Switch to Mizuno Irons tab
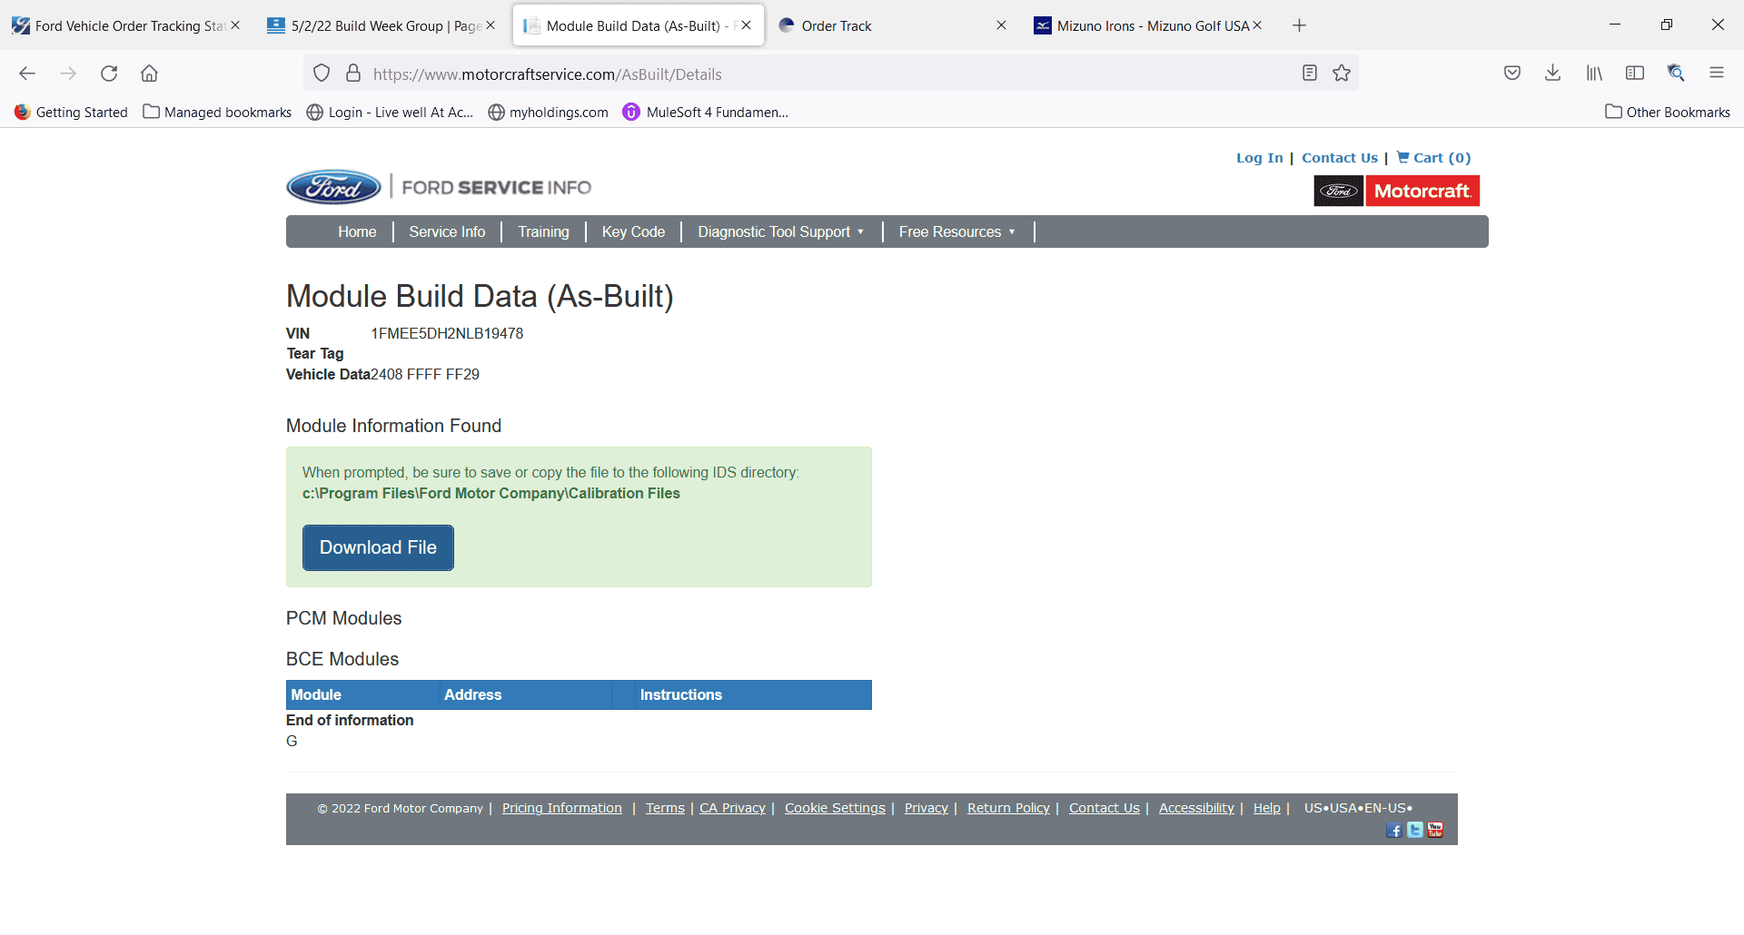1744x935 pixels. click(x=1147, y=25)
